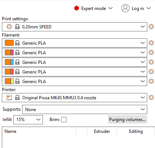
Task: Open the Supports dropdown showing None
Action: click(85, 109)
